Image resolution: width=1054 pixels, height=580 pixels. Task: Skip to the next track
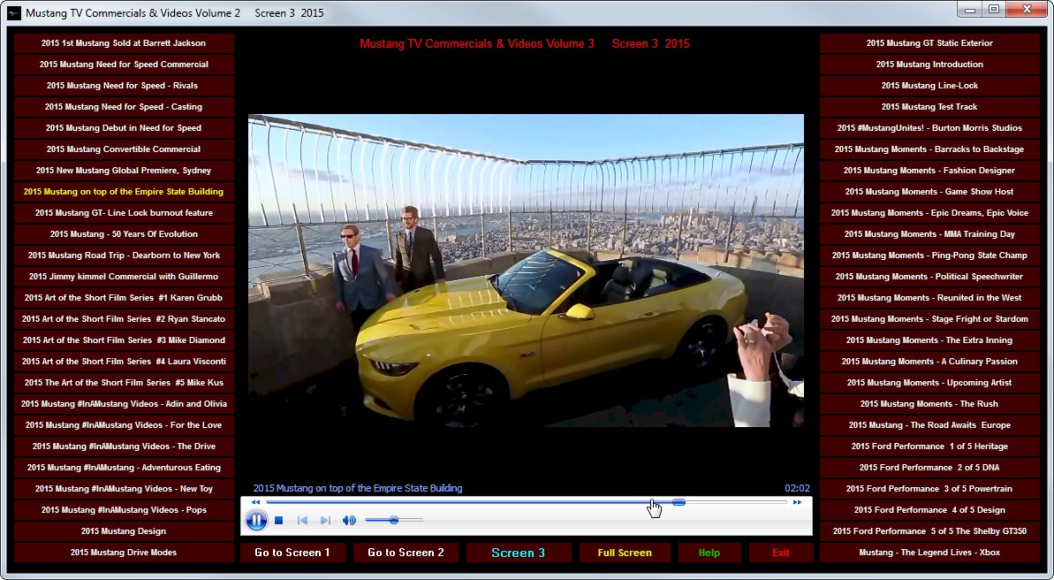coord(325,520)
